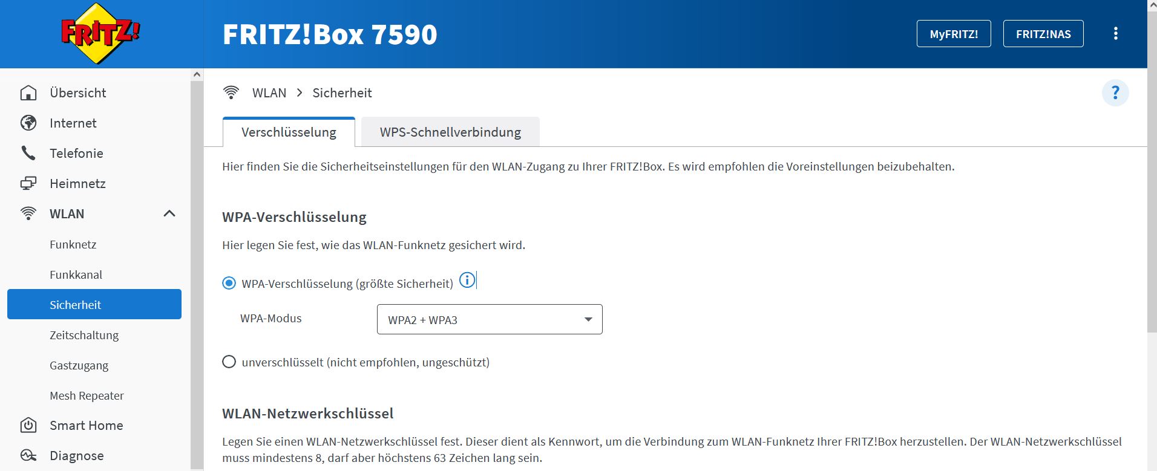Open the WPA-Modus dropdown
Screen dimensions: 1157x471
[x=490, y=319]
